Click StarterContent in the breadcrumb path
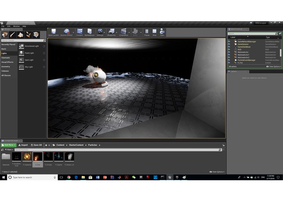Screen dimensions: 283x201 pyautogui.click(x=76, y=145)
